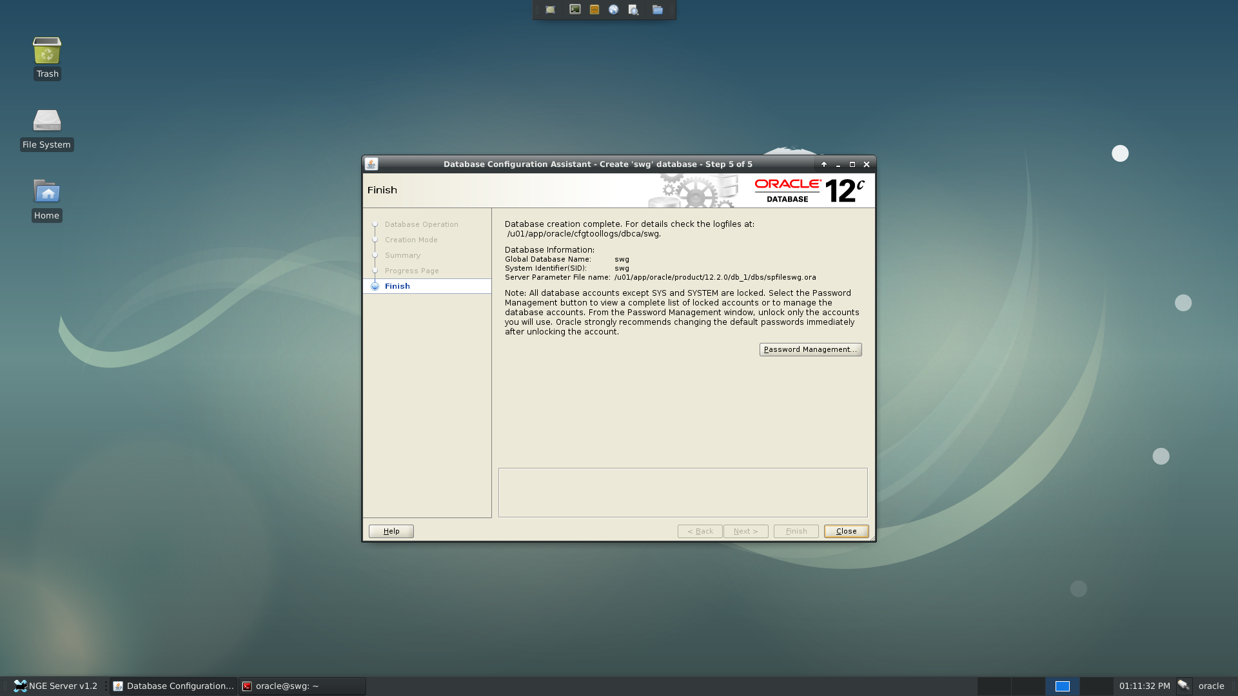Click the clock showing 01:11:32 PM

coord(1145,686)
